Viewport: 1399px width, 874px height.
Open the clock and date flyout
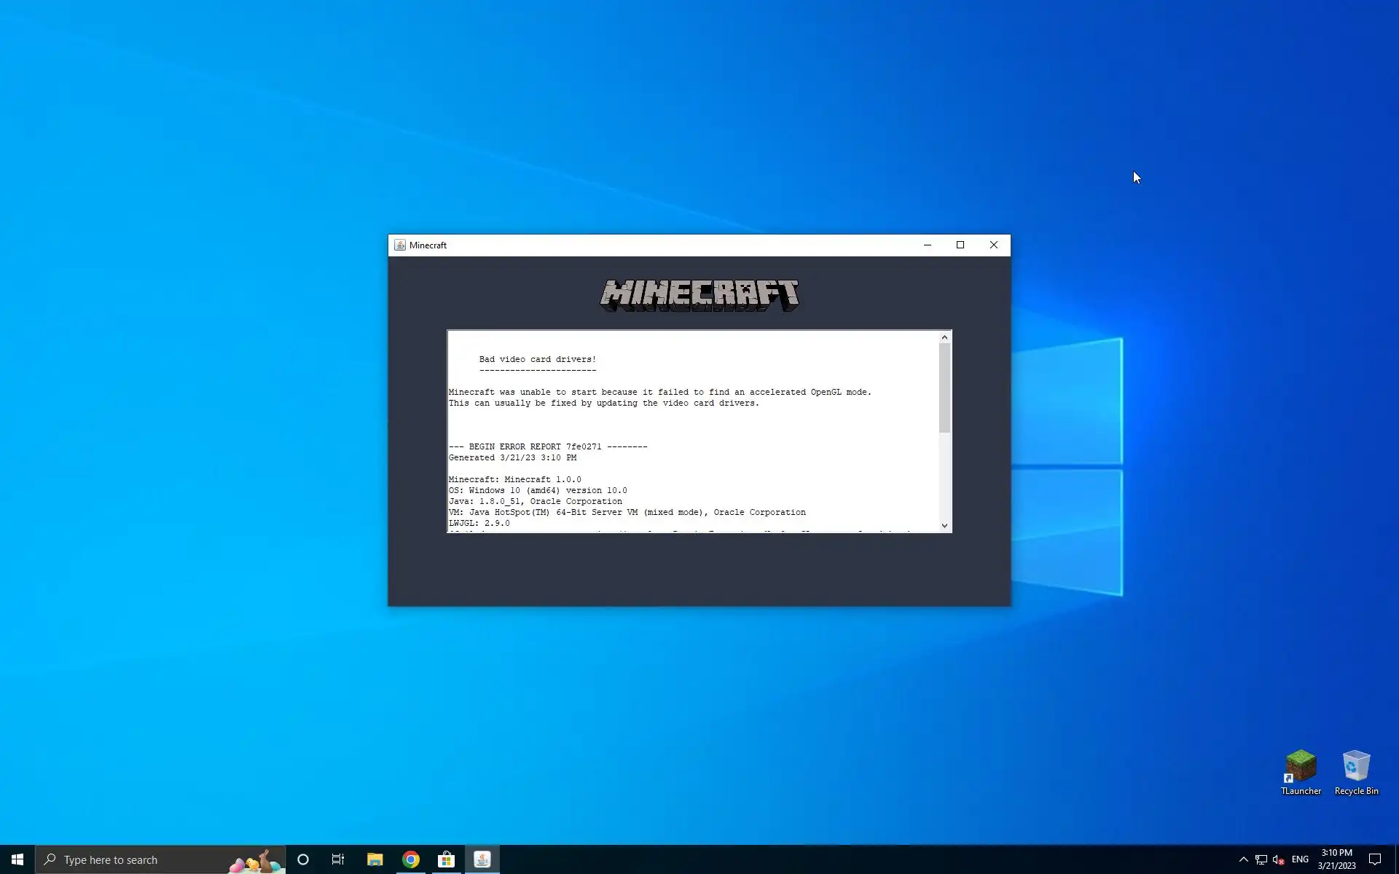[x=1336, y=859]
